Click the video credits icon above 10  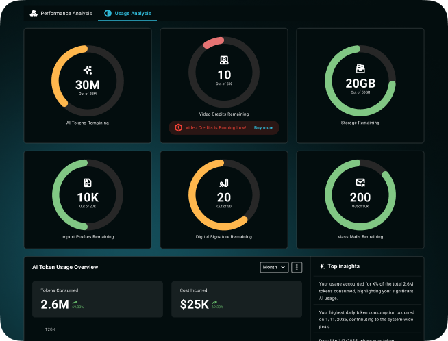coord(224,60)
